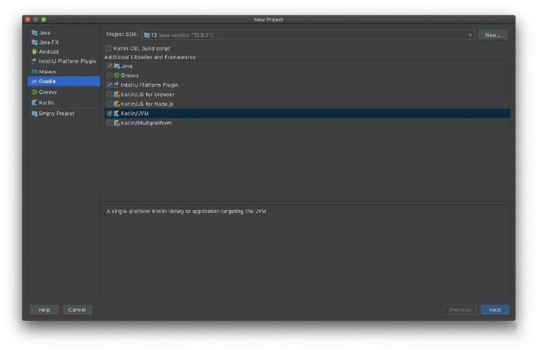Click the Kotlin/JVM icon in the frameworks list

click(117, 114)
